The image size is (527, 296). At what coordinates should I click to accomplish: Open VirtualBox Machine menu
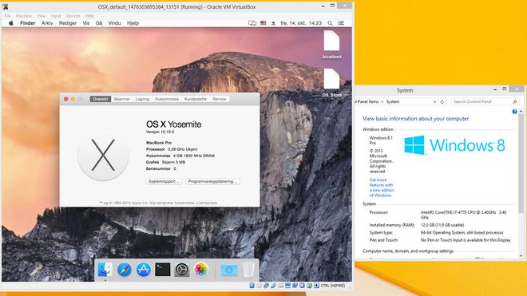[x=24, y=16]
